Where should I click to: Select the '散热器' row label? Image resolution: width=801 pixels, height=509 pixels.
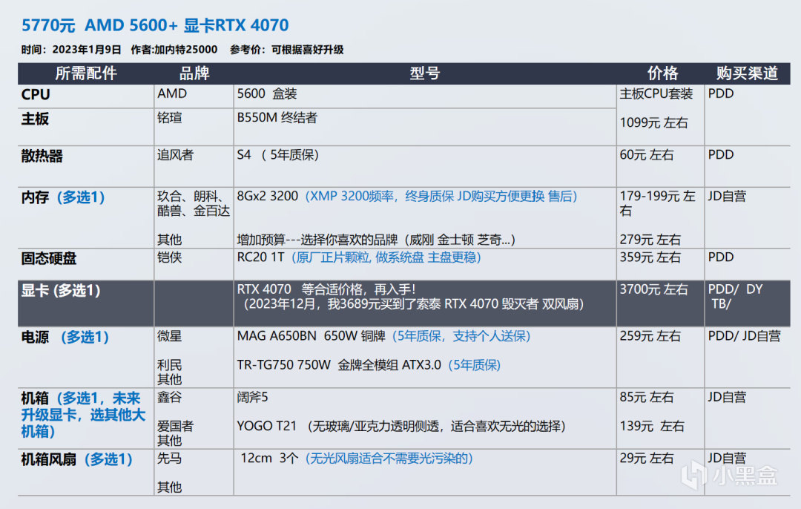[x=42, y=156]
